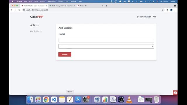Open the History menu
The width and height of the screenshot is (187, 105).
[x=43, y=1]
